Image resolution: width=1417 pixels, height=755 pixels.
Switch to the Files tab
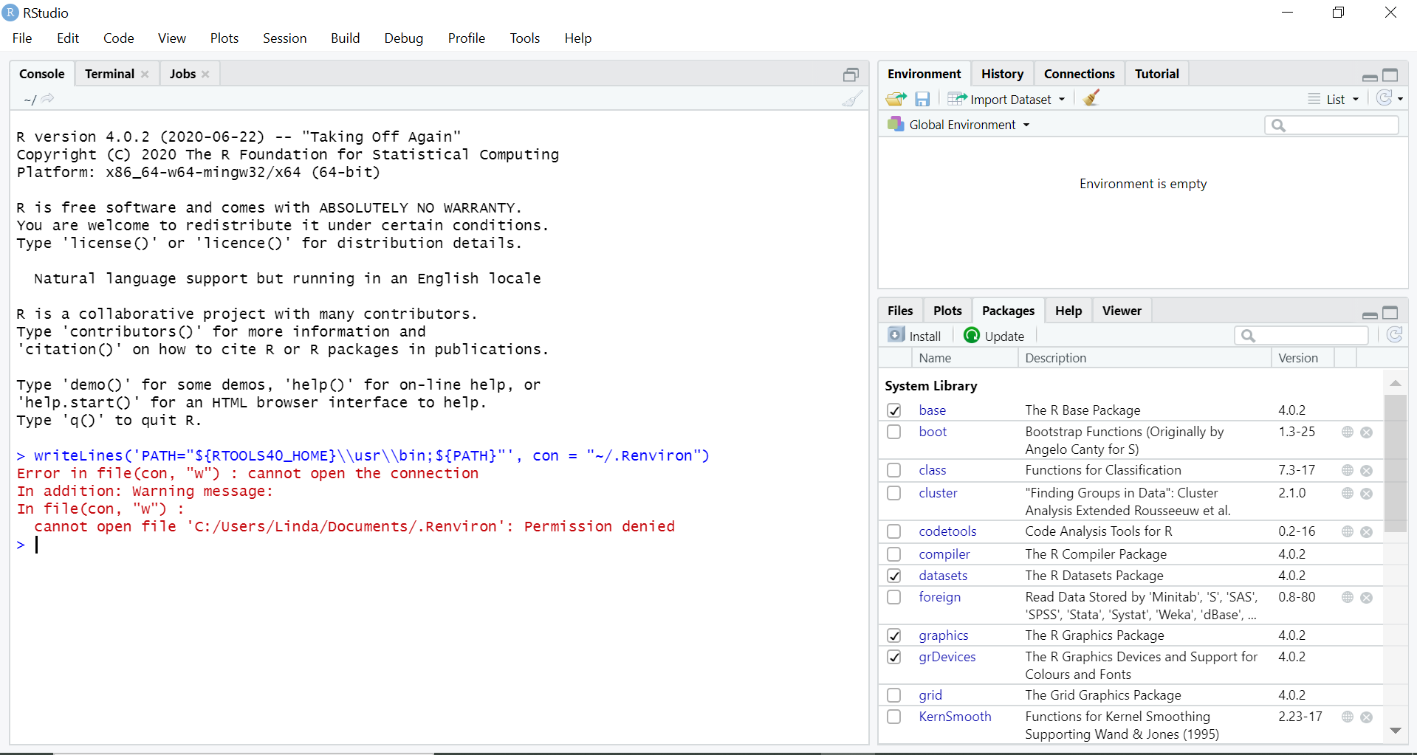pos(900,311)
